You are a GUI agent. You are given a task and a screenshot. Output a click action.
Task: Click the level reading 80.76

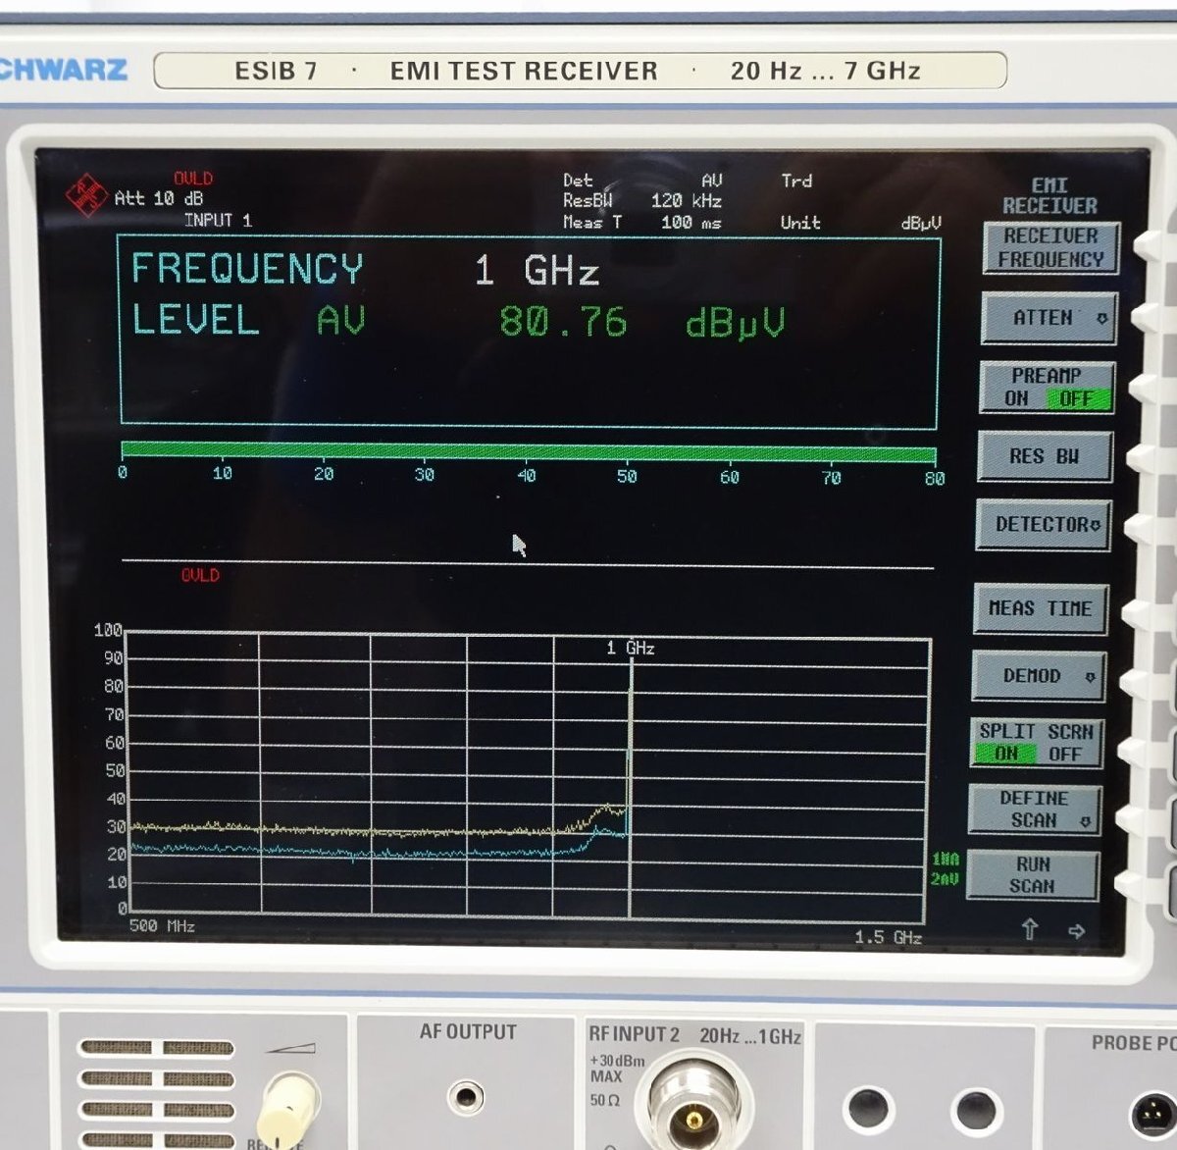(x=563, y=322)
